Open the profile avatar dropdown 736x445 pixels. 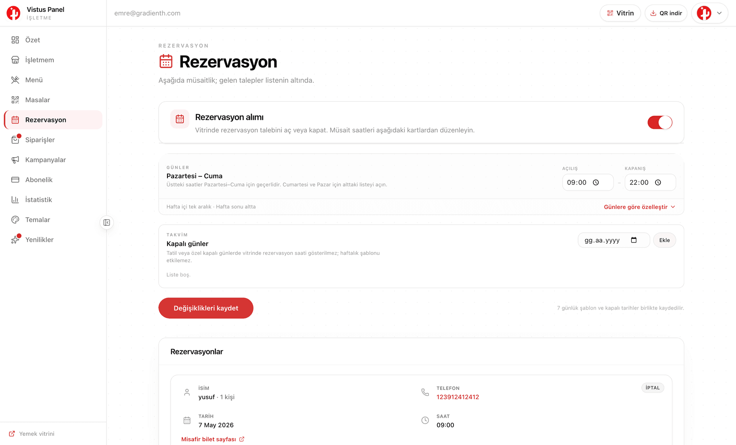(710, 13)
